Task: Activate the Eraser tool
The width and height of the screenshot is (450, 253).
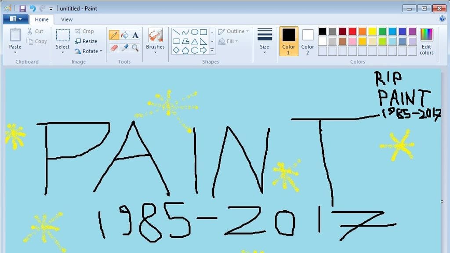Action: [x=114, y=48]
